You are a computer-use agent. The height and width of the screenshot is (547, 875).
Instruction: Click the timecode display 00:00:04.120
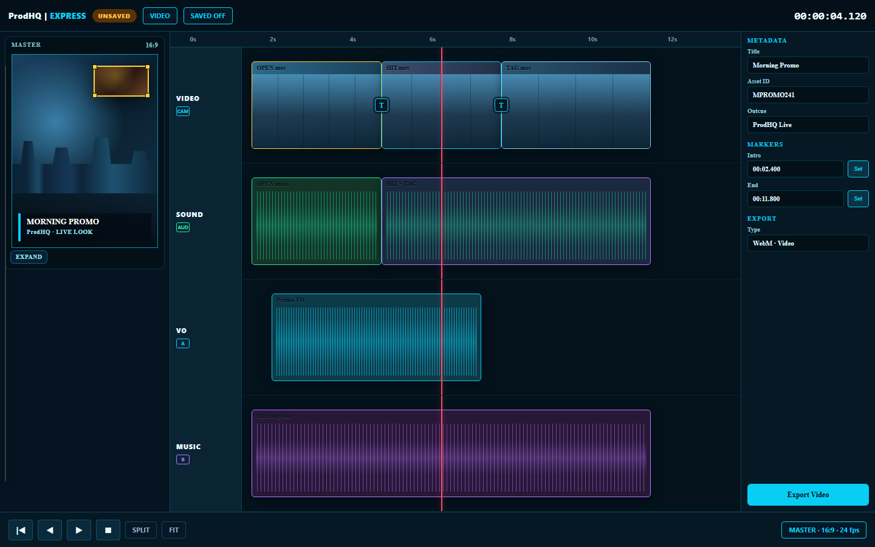coord(830,16)
